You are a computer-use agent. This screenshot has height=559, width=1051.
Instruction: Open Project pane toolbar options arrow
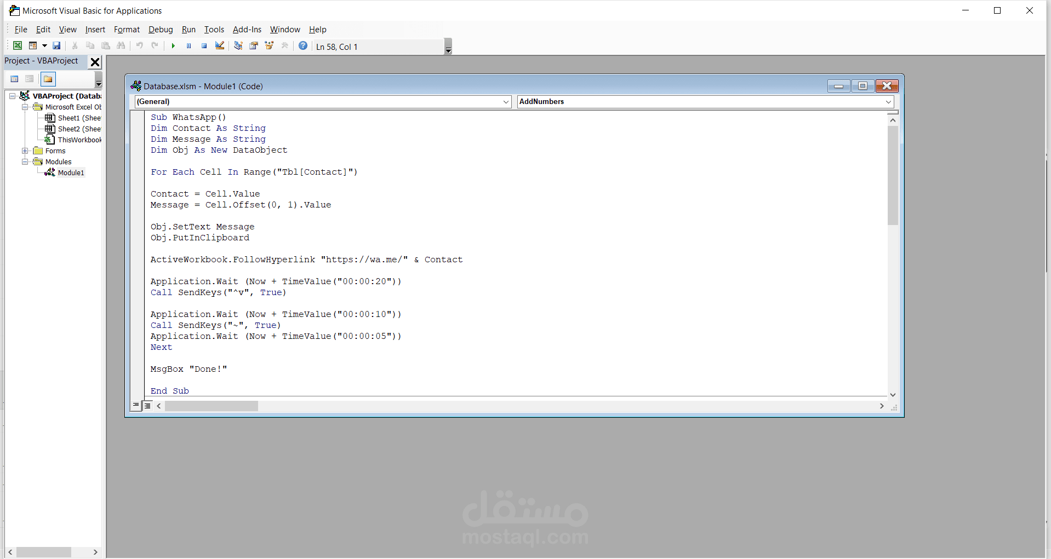99,80
